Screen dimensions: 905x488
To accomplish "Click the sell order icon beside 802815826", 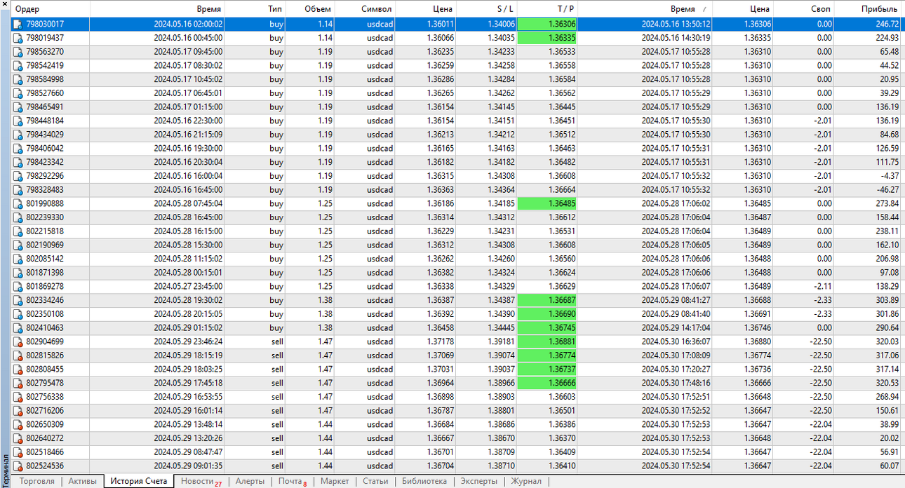I will click(18, 355).
